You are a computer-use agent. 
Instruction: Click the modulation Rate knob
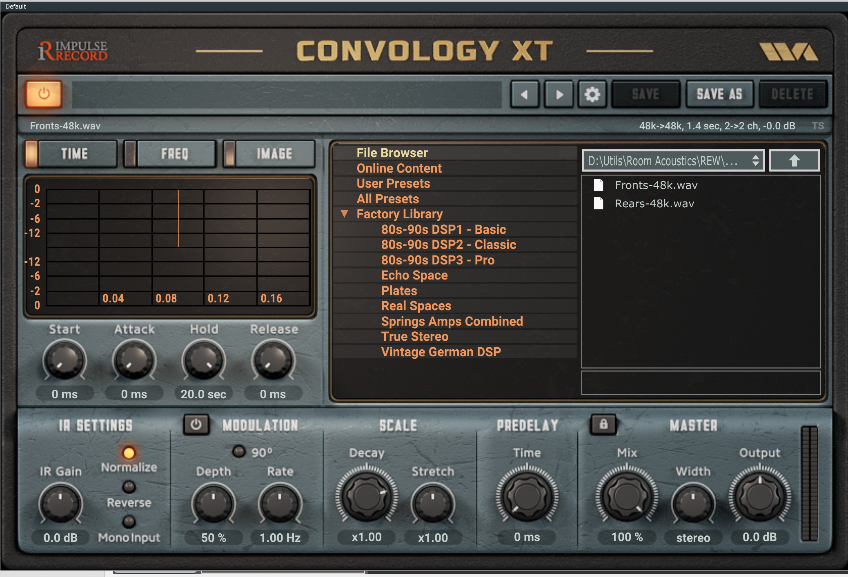click(x=280, y=504)
